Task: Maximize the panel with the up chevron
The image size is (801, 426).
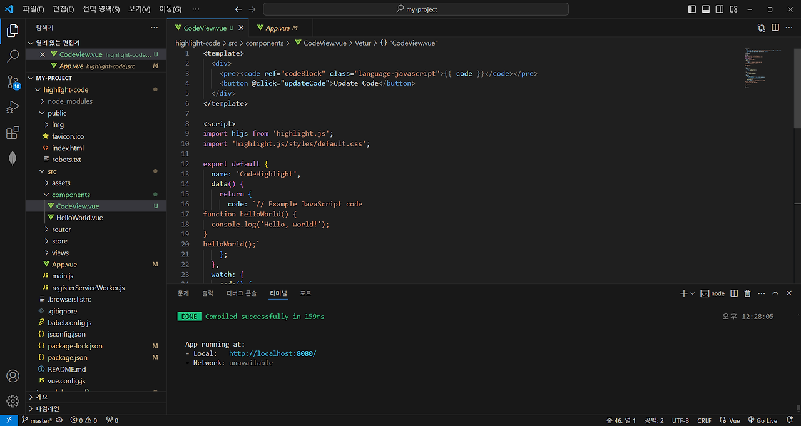Action: point(775,293)
